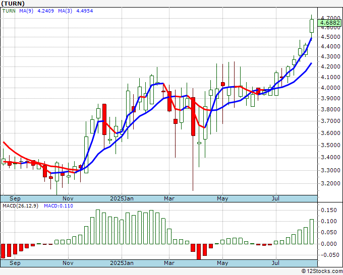343x275 pixels.
Task: Click the last green MACD histogram bar
Action: [312, 232]
